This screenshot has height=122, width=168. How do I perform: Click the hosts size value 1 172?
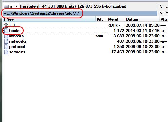tap(119, 31)
